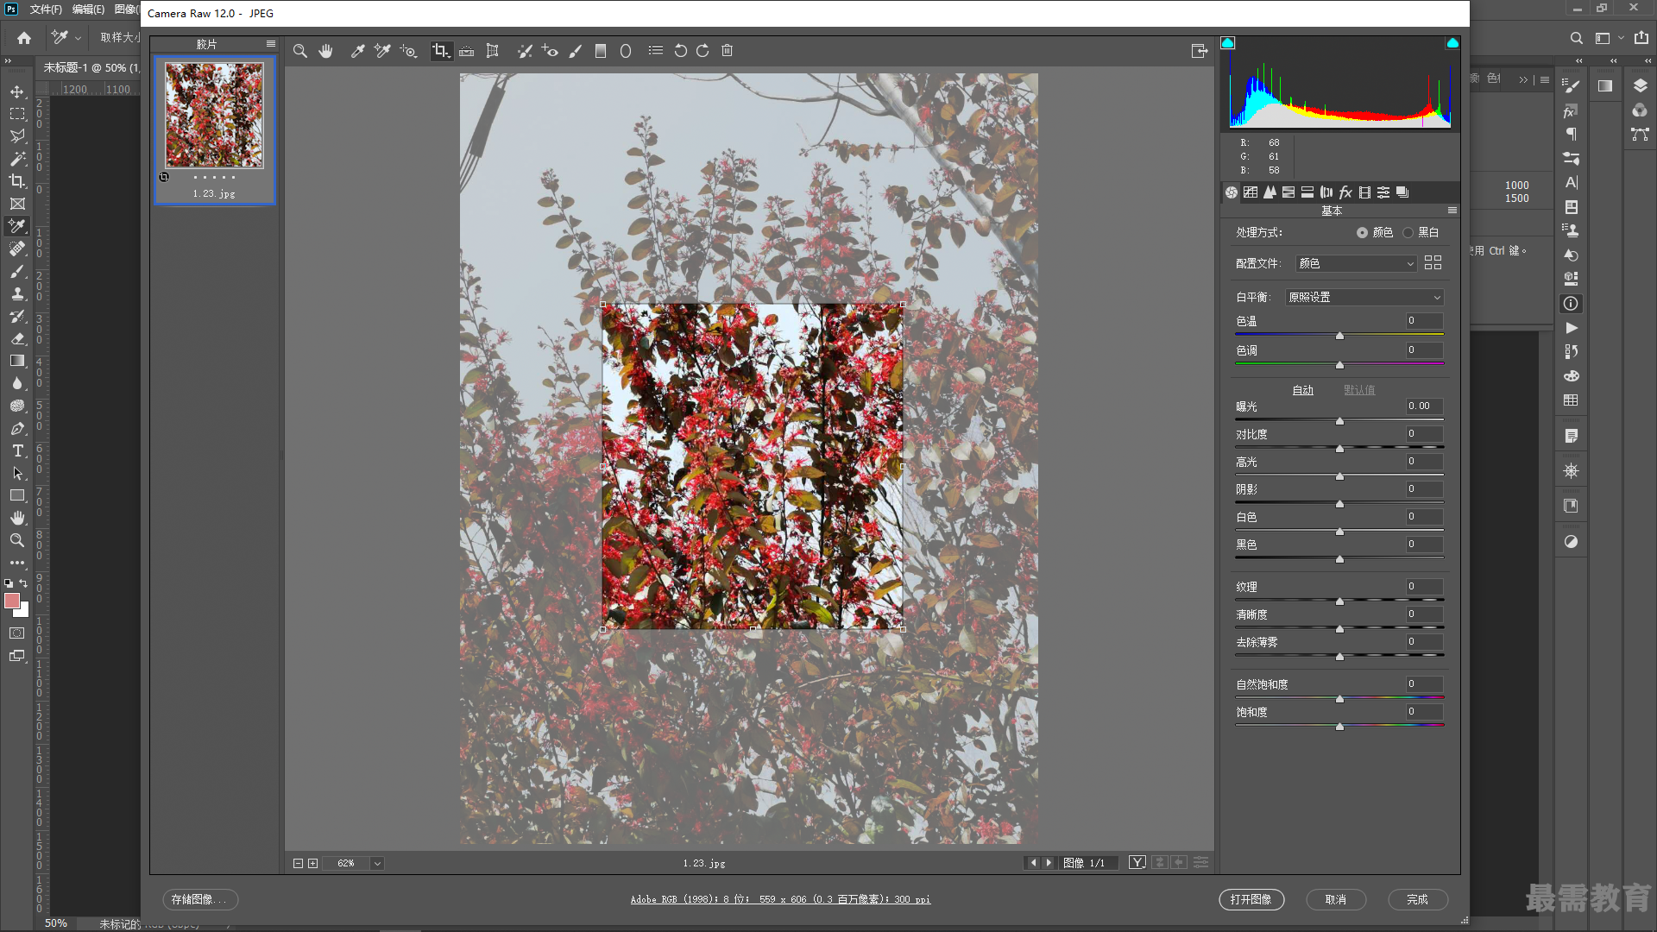Select Photoshop Type tool
This screenshot has width=1657, height=932.
point(17,451)
